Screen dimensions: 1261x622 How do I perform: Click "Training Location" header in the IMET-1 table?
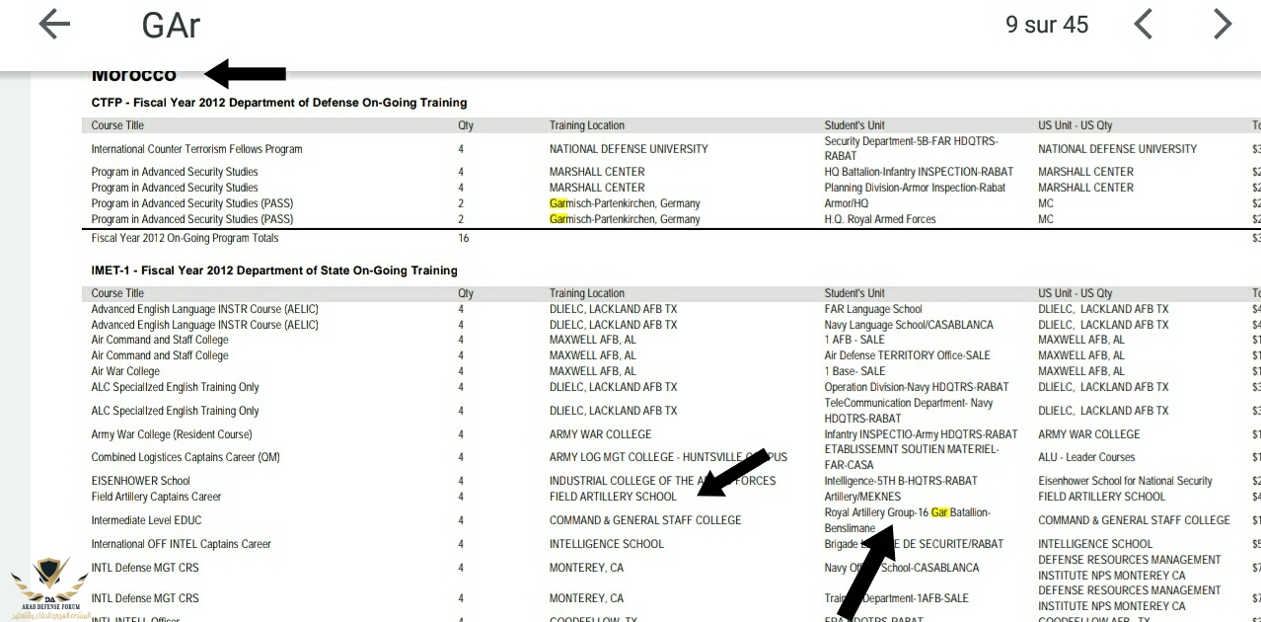(x=587, y=293)
